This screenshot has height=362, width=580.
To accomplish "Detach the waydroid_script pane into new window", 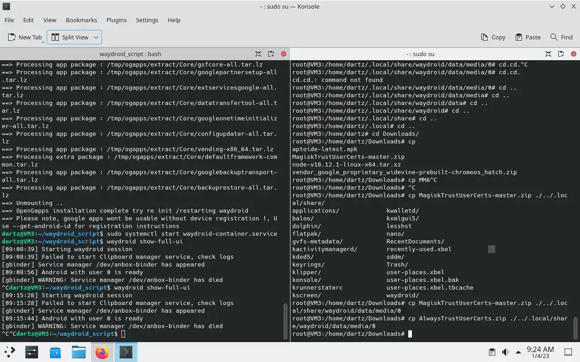I will tap(271, 54).
